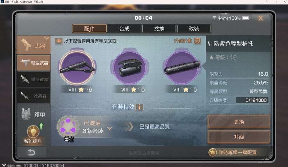This screenshot has width=288, height=167.
Task: Click the 3紫套裝 set emblem
Action: click(68, 127)
